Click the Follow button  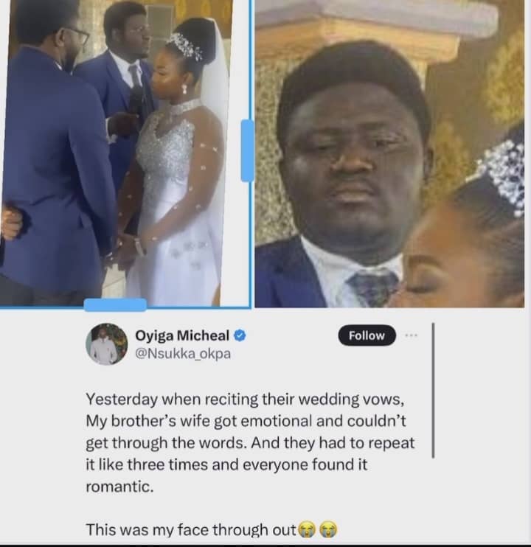367,335
